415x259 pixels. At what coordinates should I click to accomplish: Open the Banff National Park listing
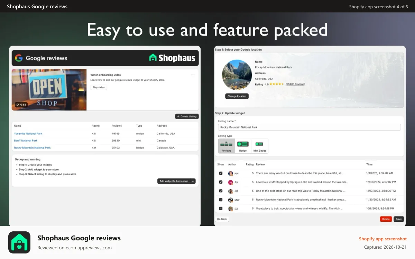[x=26, y=141]
